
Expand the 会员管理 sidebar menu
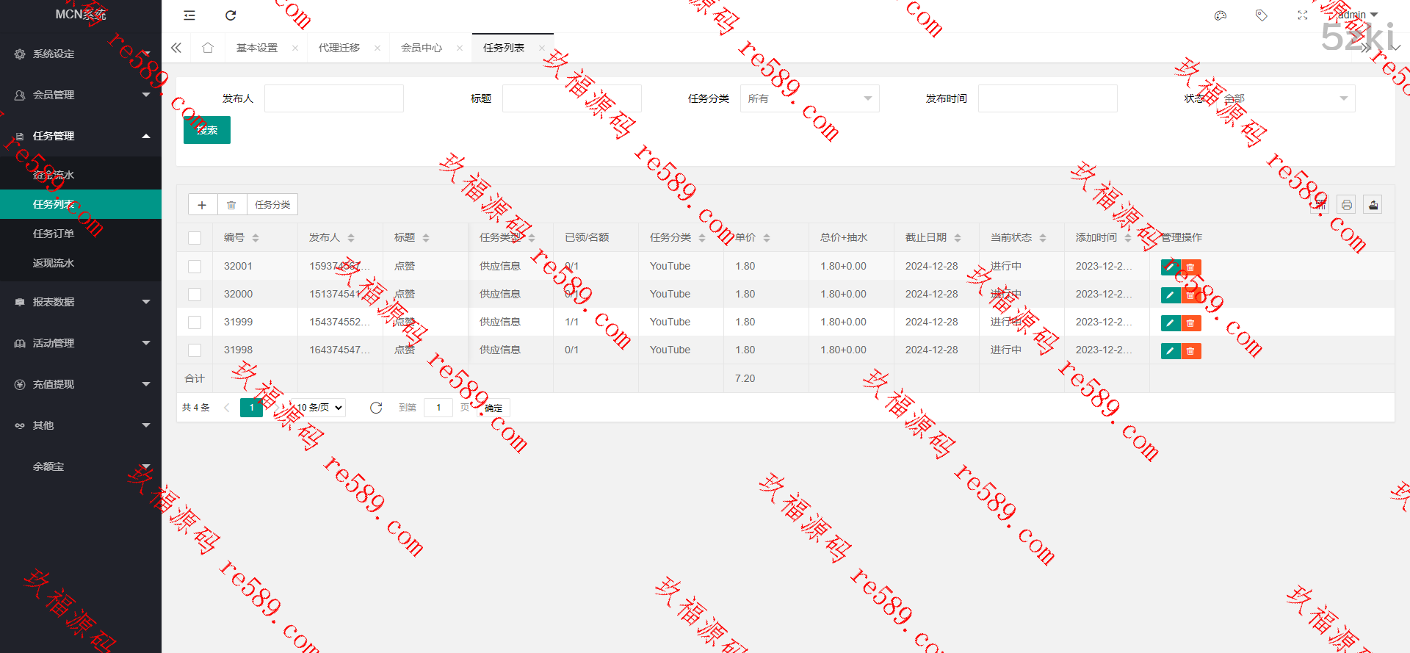click(81, 95)
